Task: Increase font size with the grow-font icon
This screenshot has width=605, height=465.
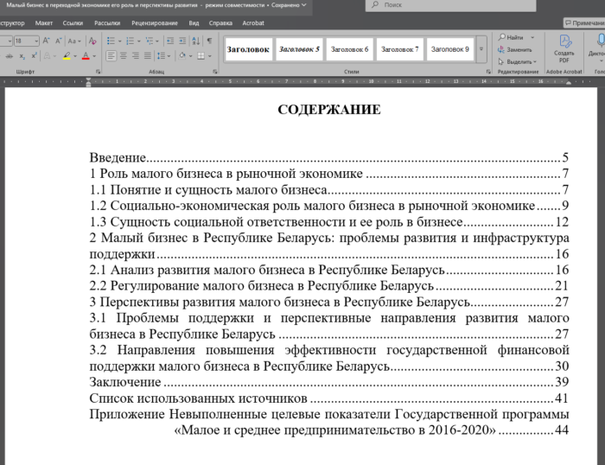Action: 46,41
